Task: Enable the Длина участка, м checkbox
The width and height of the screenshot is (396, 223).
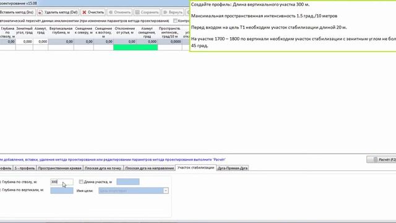Action: (81, 181)
